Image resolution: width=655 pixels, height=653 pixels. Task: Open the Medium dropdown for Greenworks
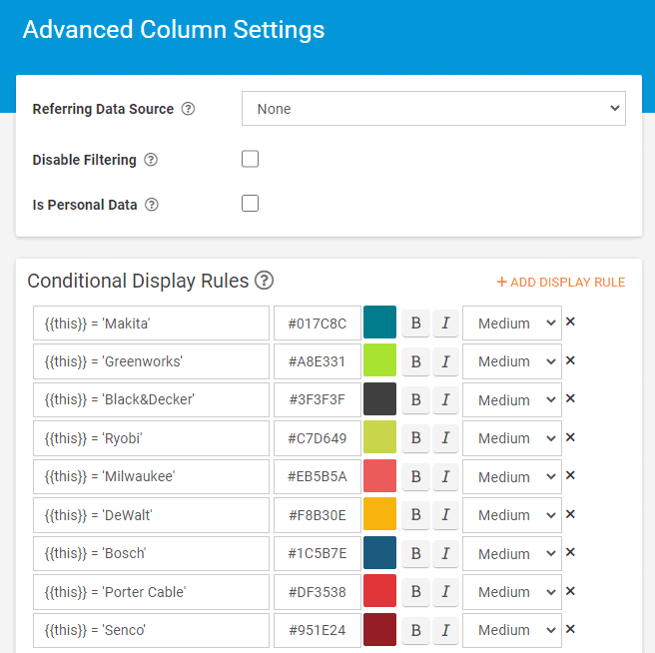click(511, 361)
